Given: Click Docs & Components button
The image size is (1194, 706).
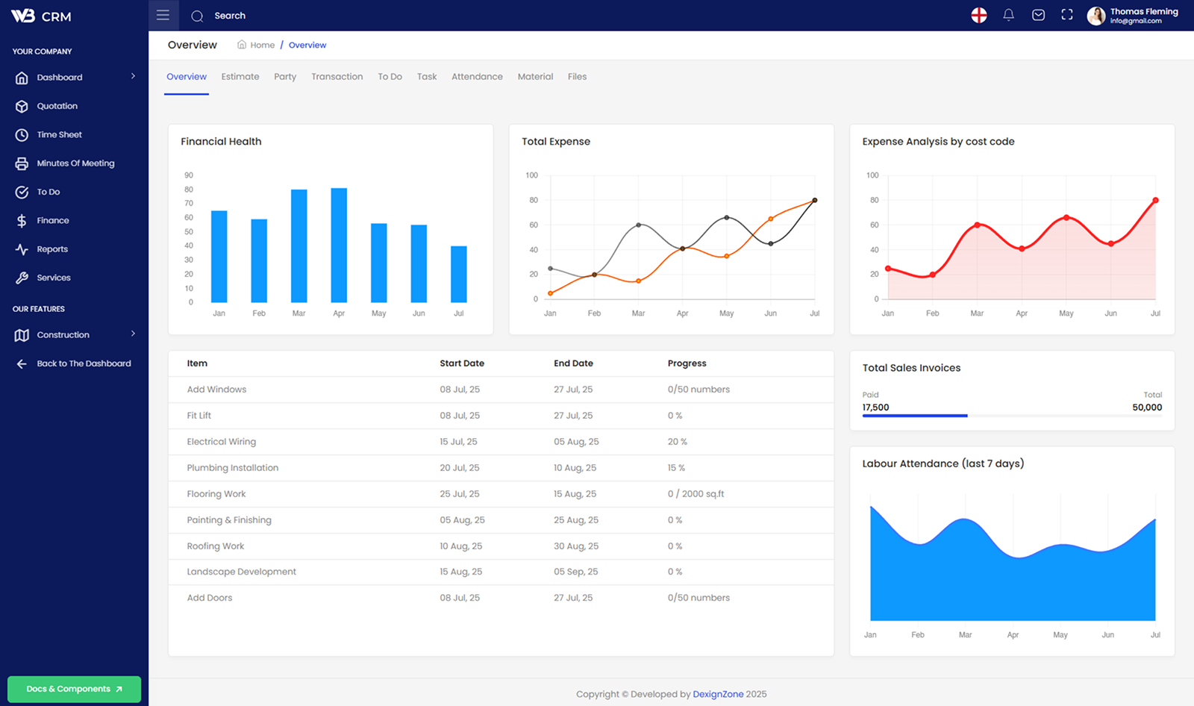Looking at the screenshot, I should [x=74, y=689].
